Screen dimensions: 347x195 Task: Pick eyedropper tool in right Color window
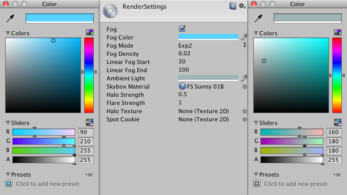[x=258, y=18]
